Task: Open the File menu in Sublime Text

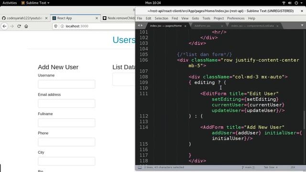Action: click(x=140, y=18)
